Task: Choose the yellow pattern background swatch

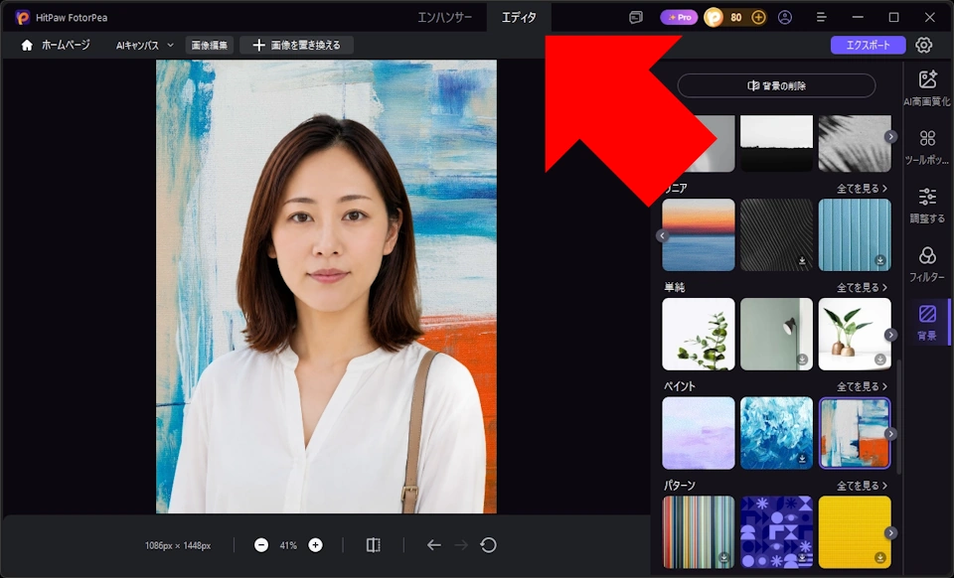Action: [855, 532]
